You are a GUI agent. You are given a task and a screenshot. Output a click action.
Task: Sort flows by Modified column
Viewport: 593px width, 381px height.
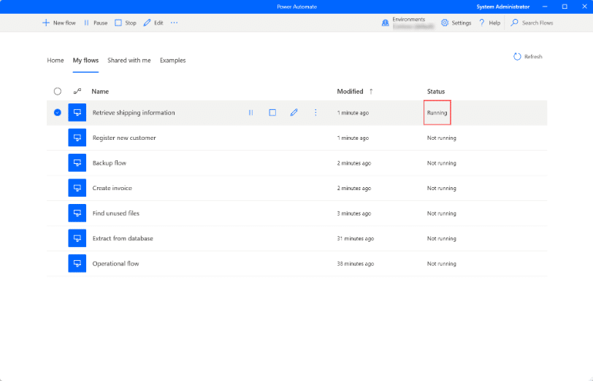(350, 91)
